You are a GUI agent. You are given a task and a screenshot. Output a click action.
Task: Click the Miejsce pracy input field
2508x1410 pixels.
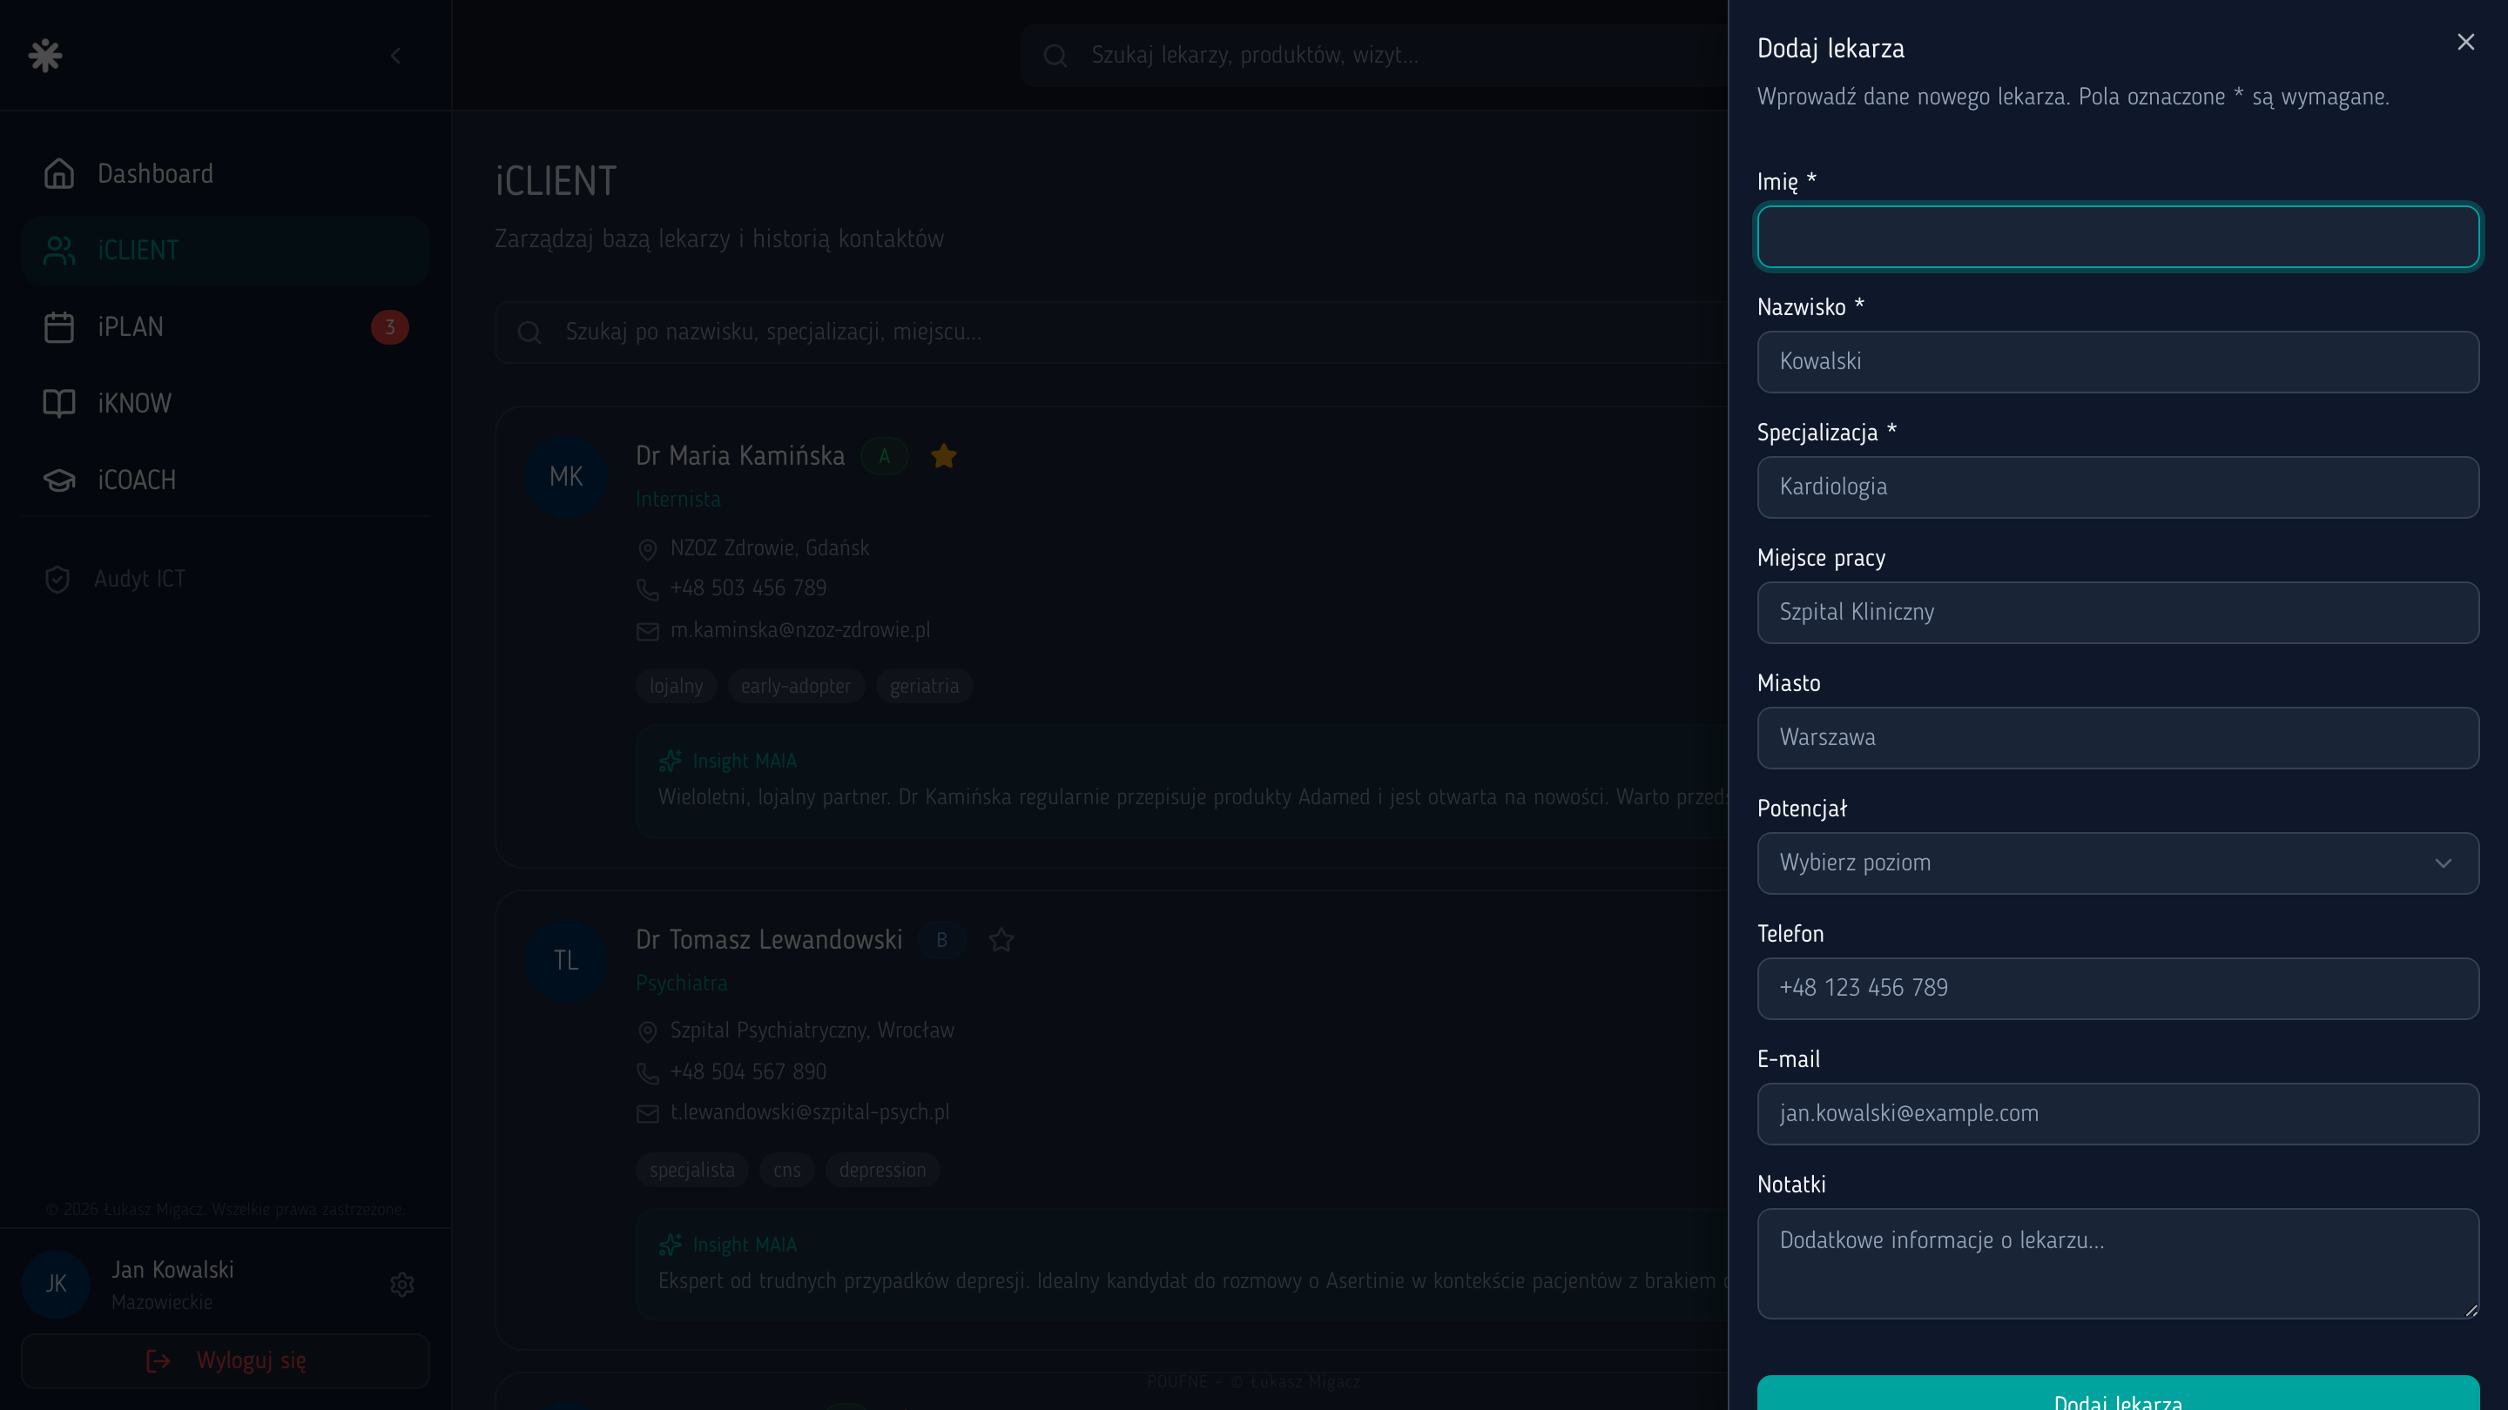(2118, 613)
